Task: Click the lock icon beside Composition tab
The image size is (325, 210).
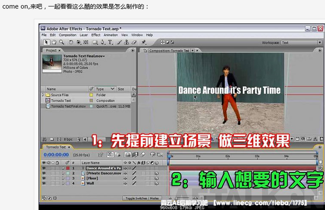Action: click(145, 51)
